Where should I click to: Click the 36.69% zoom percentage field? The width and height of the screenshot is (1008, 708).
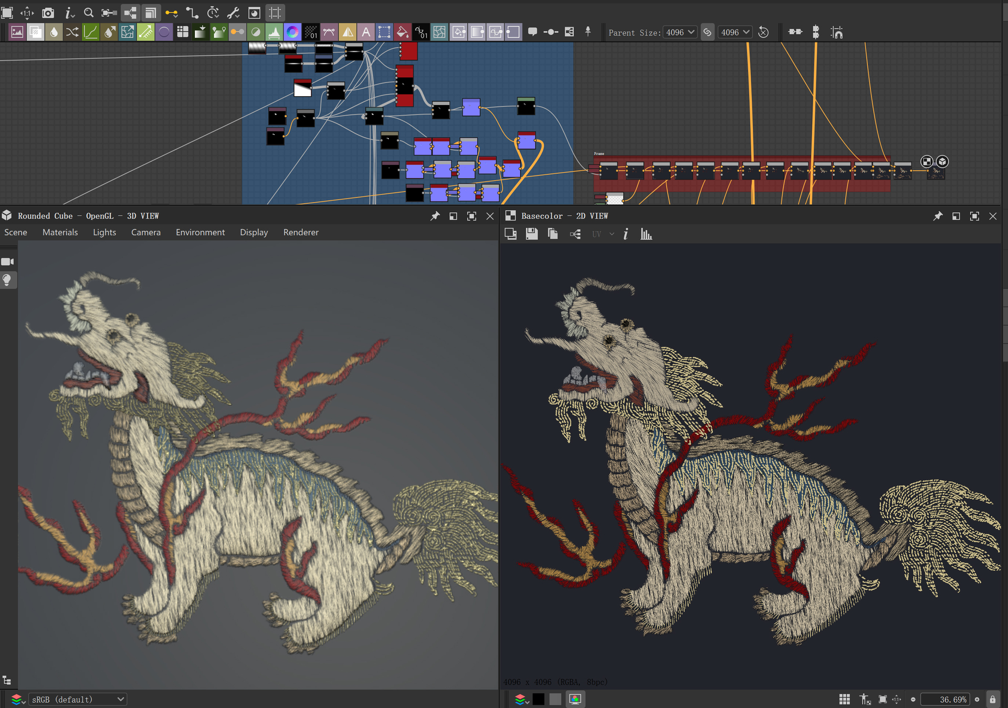(x=947, y=699)
